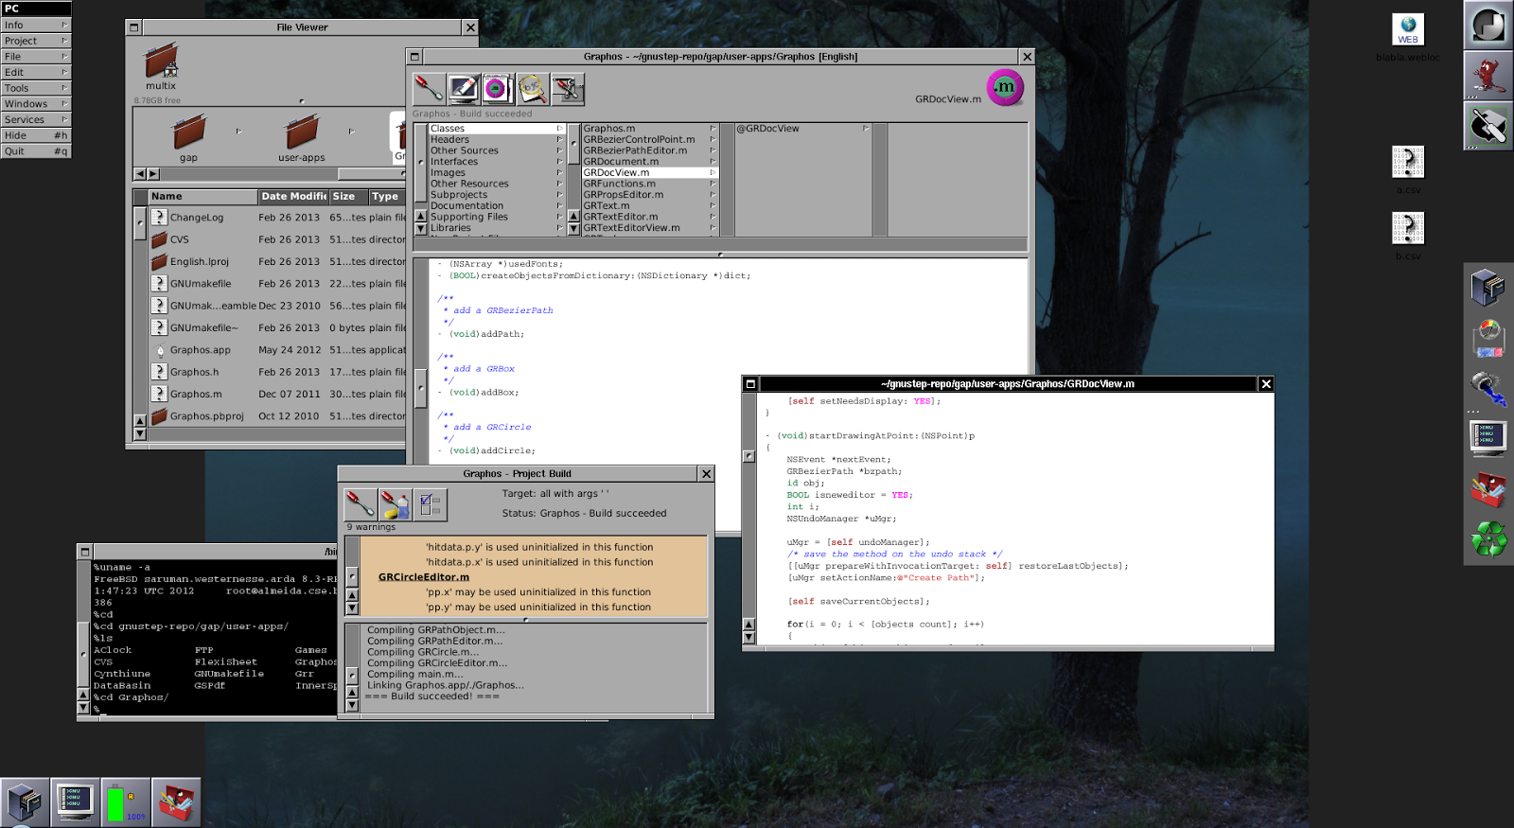Screen dimensions: 1514x828
Task: Select Graphos.pbproj row in File Viewer
Action: coord(277,416)
